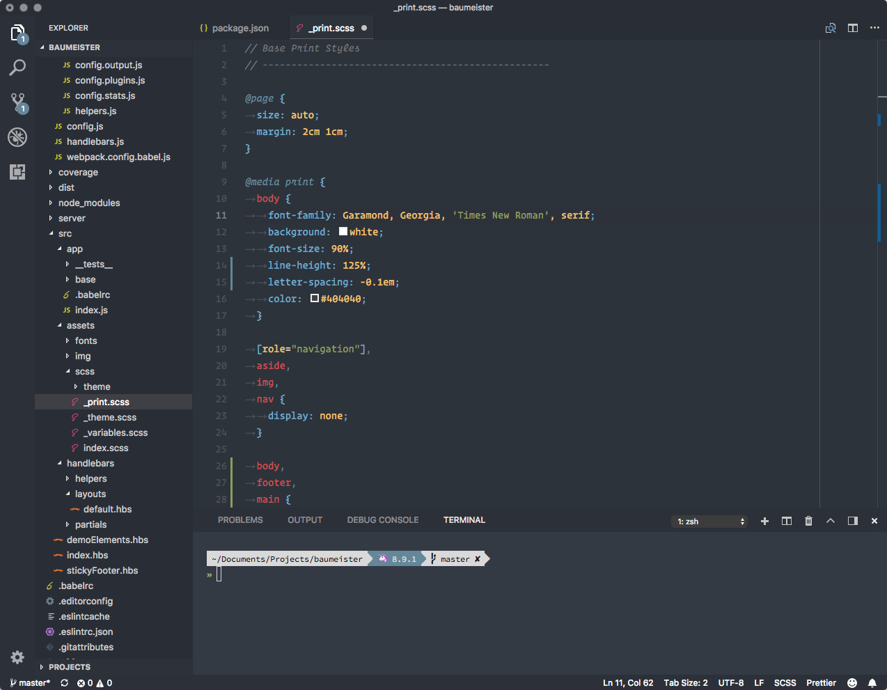The height and width of the screenshot is (690, 887).
Task: Open the editor's More Actions ellipsis menu
Action: [x=874, y=28]
